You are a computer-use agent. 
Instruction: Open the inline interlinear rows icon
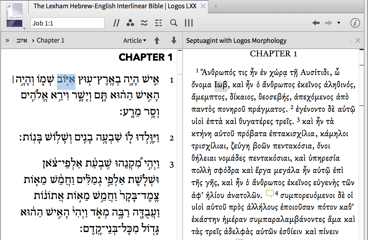pyautogui.click(x=158, y=23)
